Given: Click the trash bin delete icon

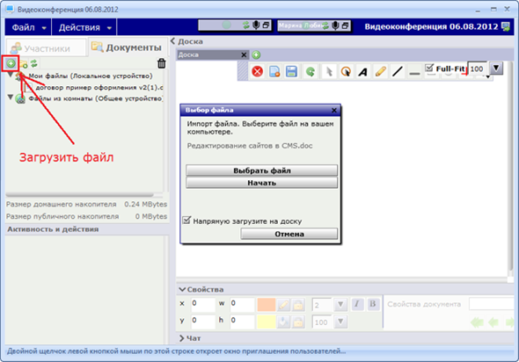Looking at the screenshot, I should [x=162, y=63].
